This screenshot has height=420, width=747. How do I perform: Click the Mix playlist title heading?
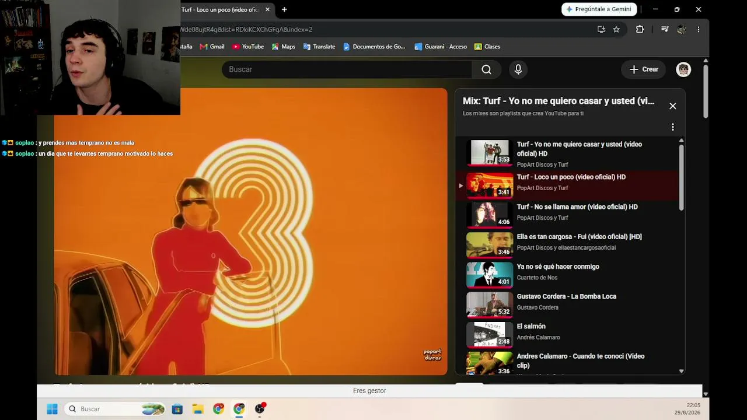(x=558, y=101)
